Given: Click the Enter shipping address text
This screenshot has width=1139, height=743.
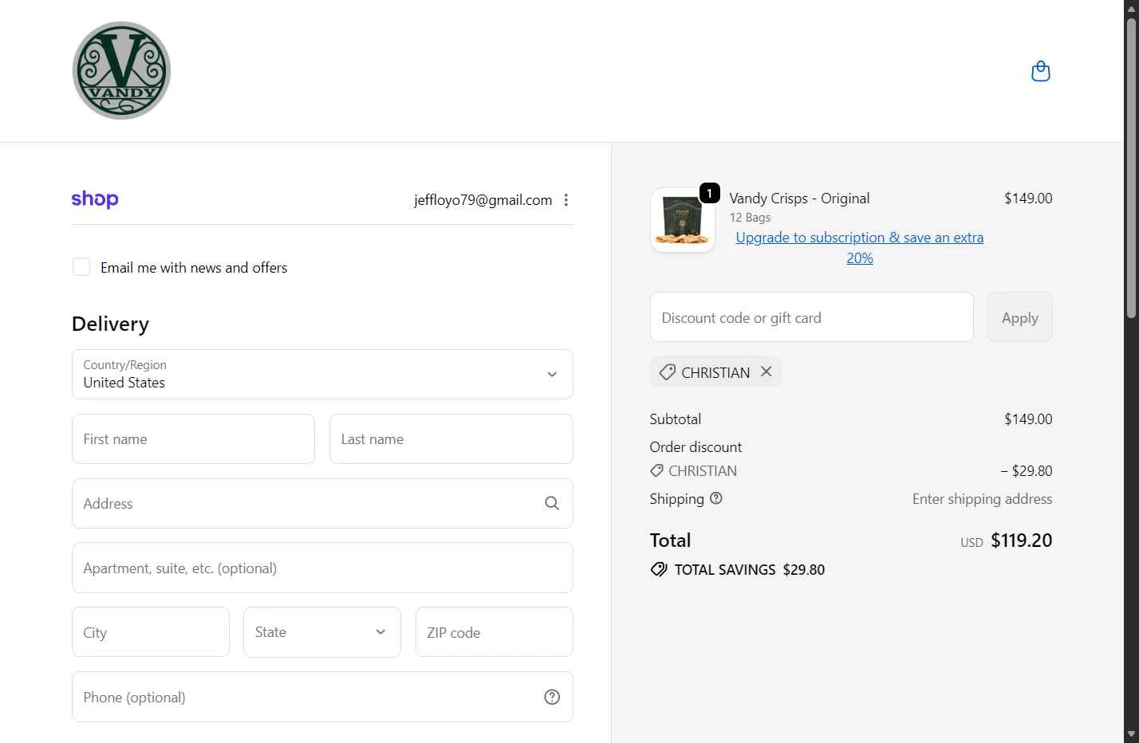Looking at the screenshot, I should click(982, 499).
